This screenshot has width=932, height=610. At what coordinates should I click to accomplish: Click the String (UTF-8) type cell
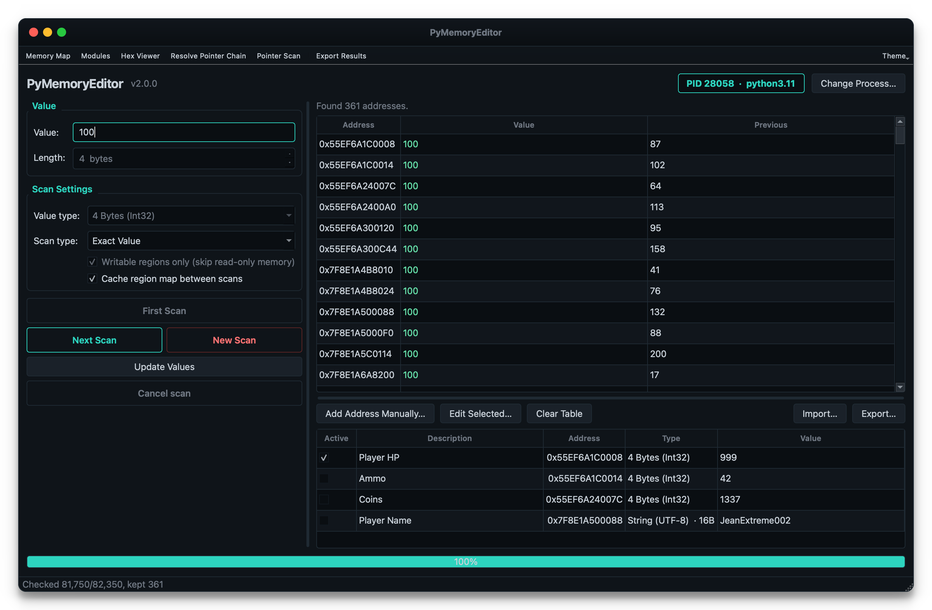tap(671, 520)
